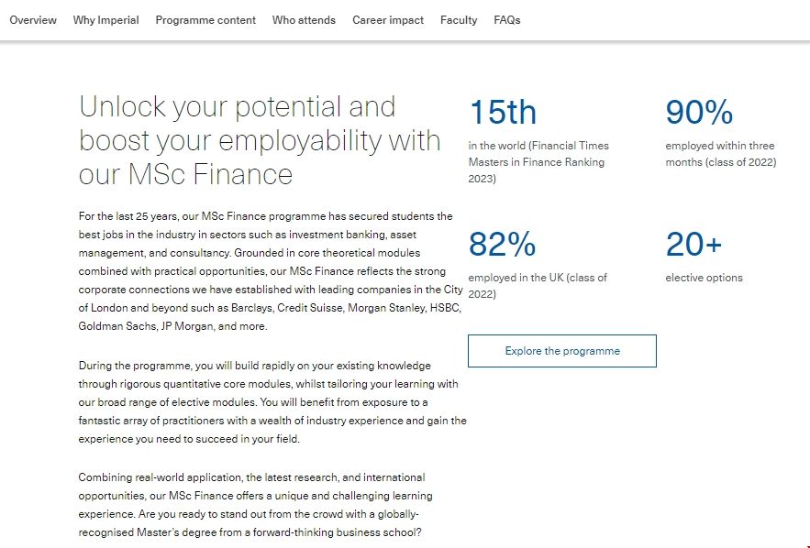
Task: Click the 90% employment statistic
Action: tap(699, 114)
